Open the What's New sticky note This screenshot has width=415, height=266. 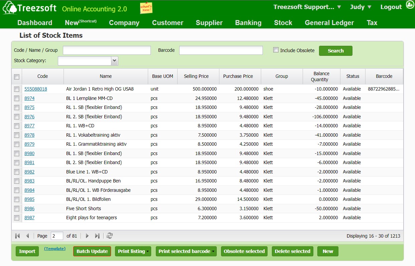click(146, 8)
